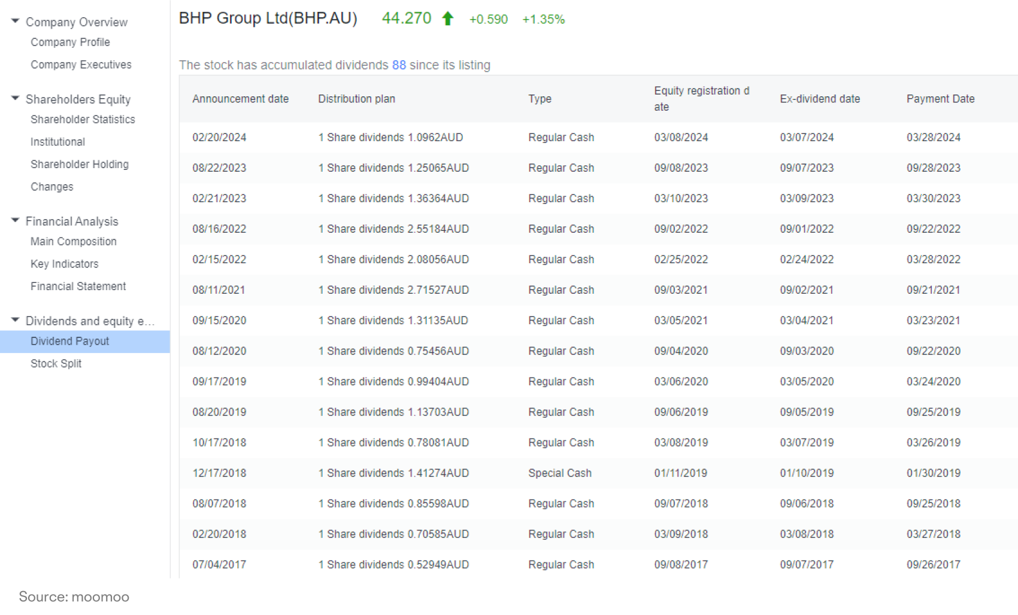Click the BHP Group Ltd stock title
Image resolution: width=1018 pixels, height=615 pixels.
(268, 19)
